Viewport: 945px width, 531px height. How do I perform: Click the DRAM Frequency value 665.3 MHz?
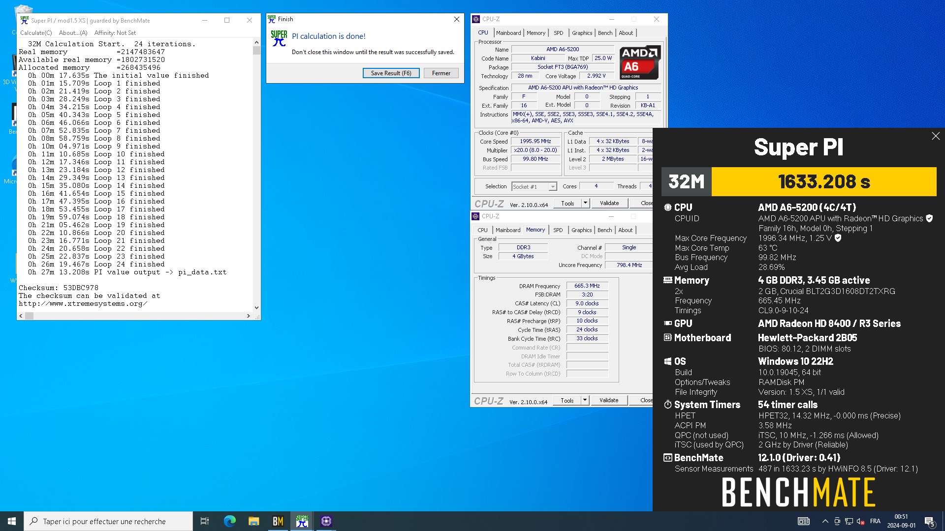(587, 286)
